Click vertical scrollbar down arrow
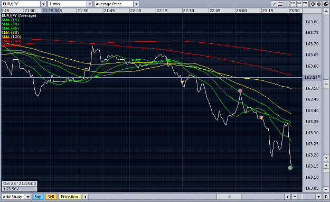This screenshot has height=202, width=330. click(x=326, y=158)
